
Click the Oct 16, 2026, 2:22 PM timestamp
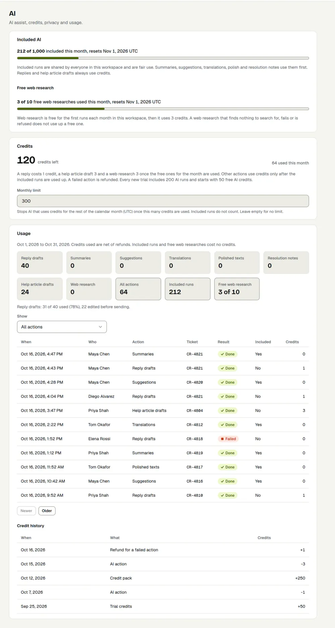(42, 425)
